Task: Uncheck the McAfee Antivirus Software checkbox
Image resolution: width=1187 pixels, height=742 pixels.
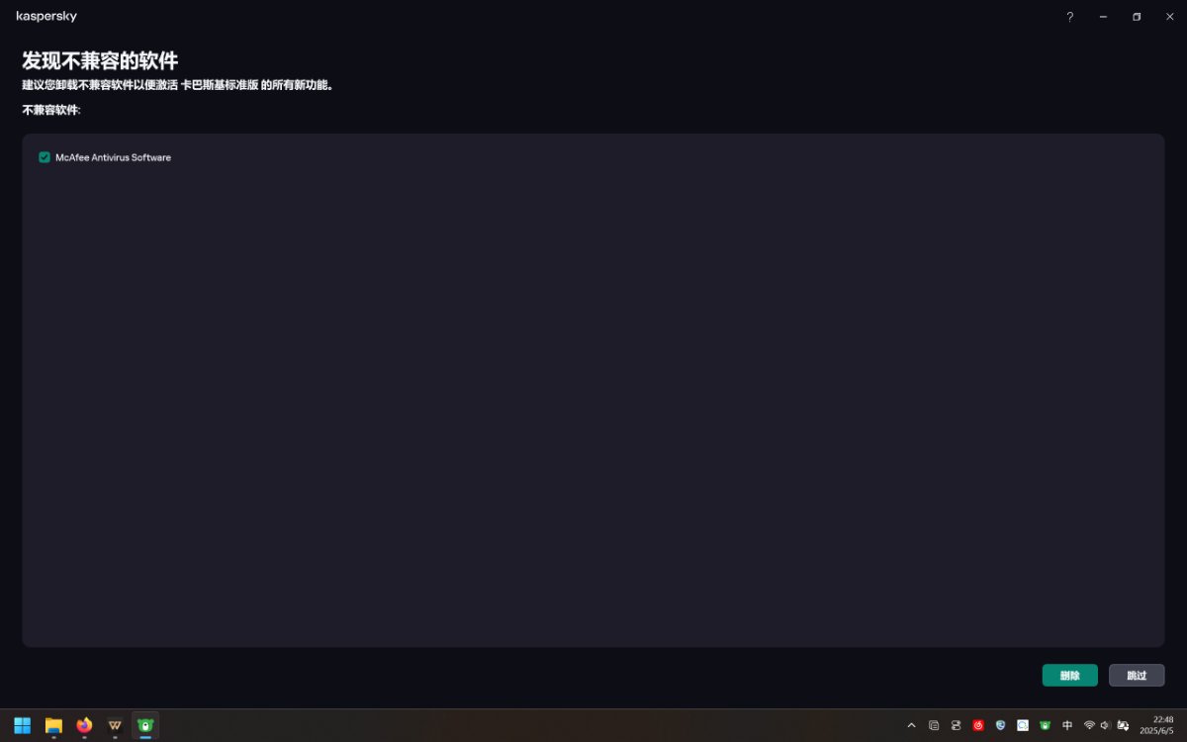Action: tap(45, 157)
